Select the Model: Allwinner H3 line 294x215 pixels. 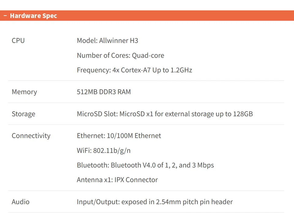107,41
